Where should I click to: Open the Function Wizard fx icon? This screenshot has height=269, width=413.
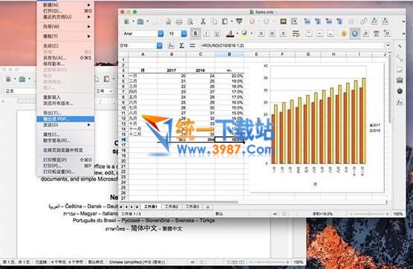pos(171,45)
